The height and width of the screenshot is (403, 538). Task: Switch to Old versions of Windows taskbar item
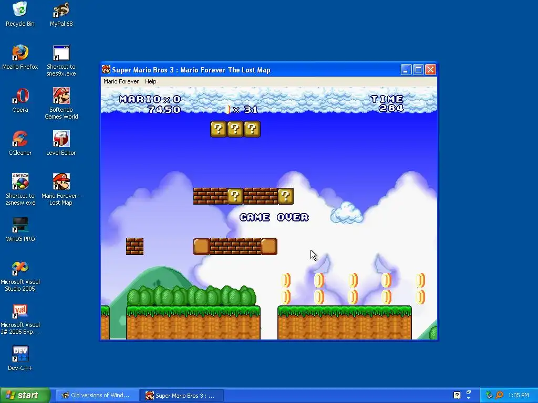click(97, 395)
